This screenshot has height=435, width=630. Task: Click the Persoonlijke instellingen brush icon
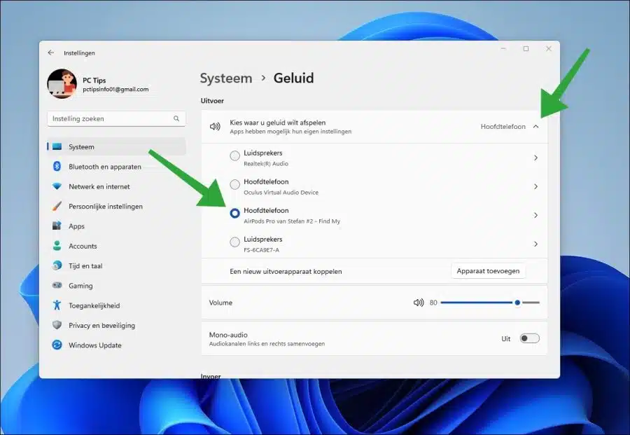[x=57, y=206]
